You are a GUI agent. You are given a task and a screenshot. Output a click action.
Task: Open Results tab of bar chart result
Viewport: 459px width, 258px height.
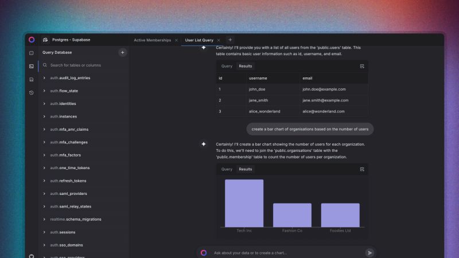(x=246, y=169)
